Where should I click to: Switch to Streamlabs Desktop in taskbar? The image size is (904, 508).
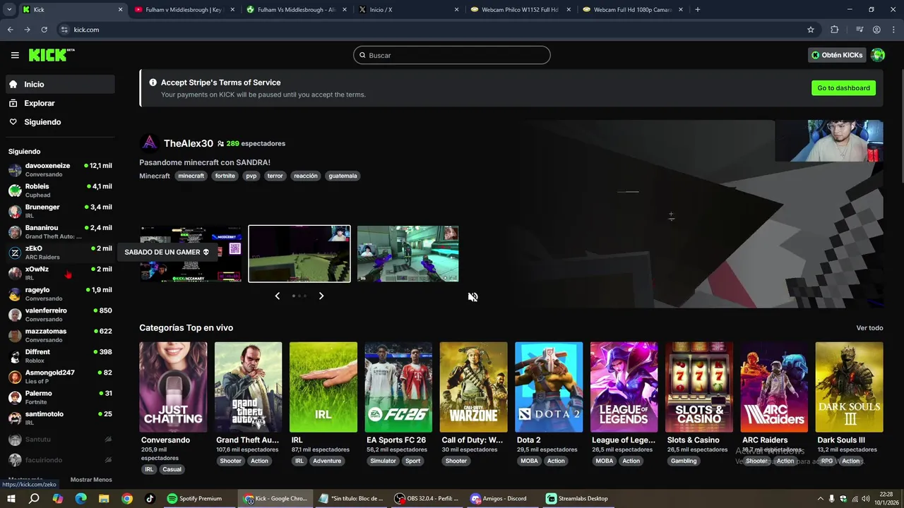click(x=578, y=498)
